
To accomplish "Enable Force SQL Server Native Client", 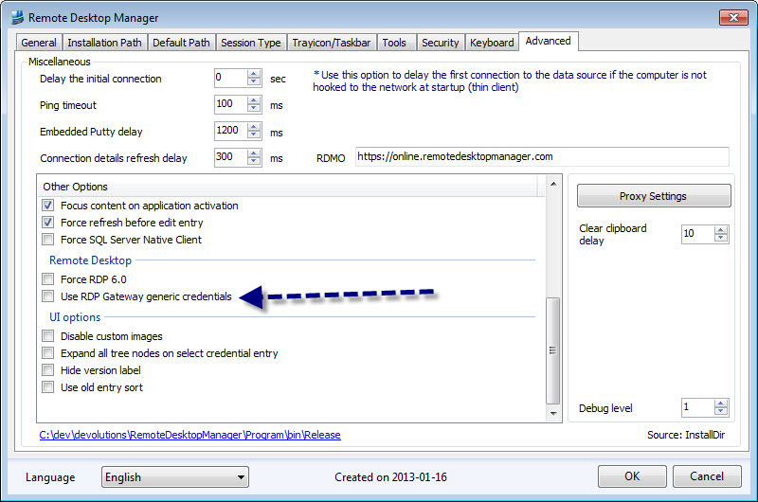I will coord(48,240).
